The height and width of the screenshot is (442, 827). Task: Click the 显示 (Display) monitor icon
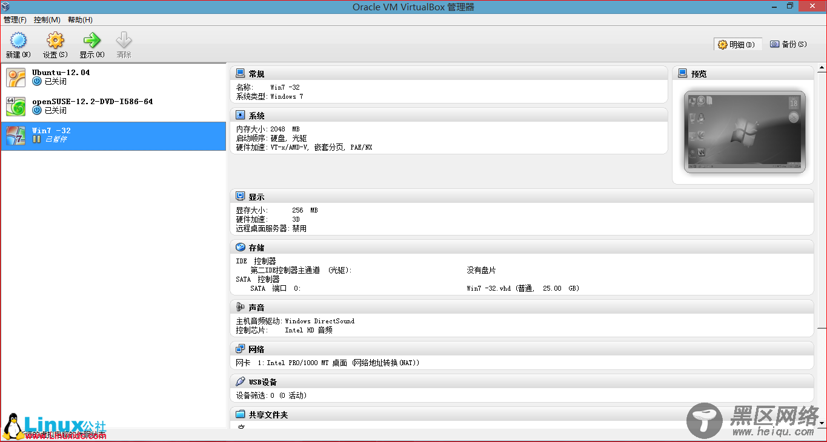point(240,196)
